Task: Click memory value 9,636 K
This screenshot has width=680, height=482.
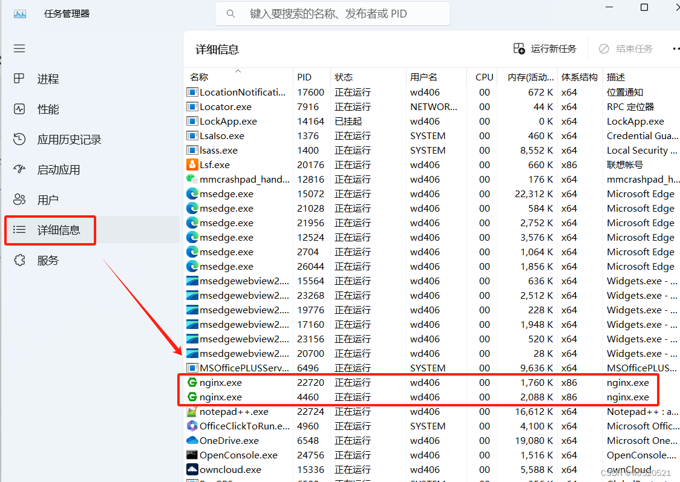Action: tap(537, 368)
